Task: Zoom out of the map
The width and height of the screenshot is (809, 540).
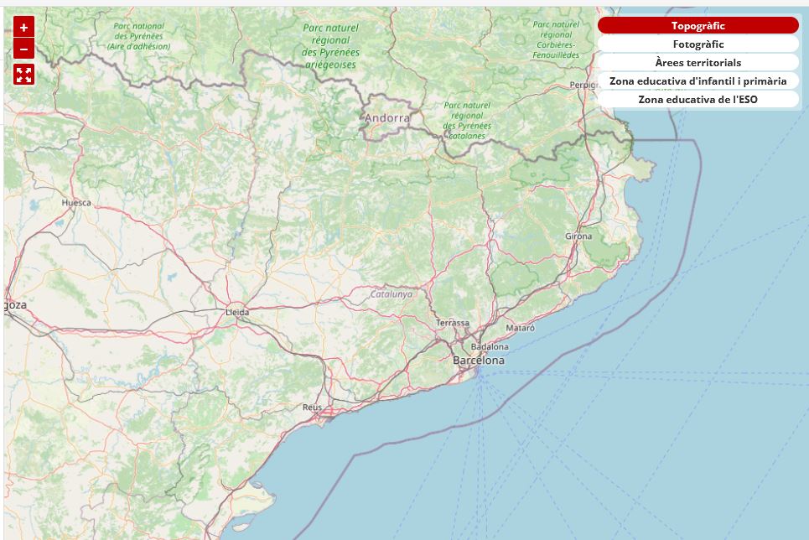Action: 23,49
